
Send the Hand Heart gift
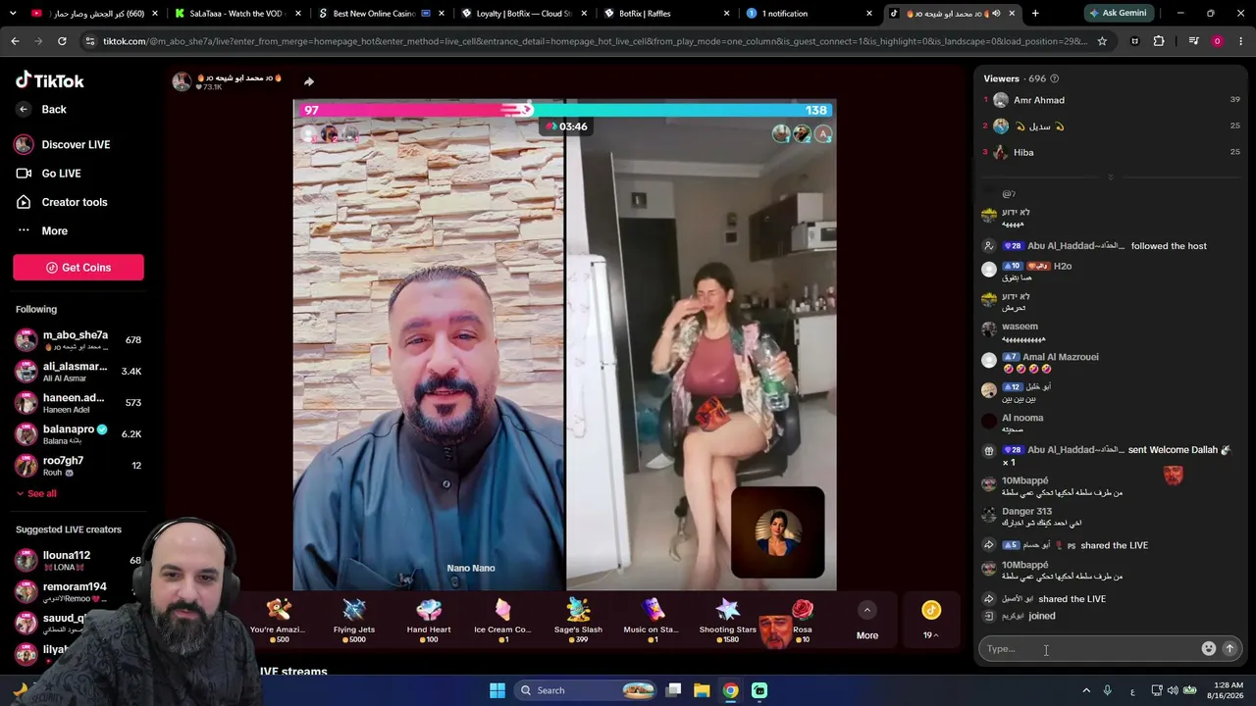429,621
